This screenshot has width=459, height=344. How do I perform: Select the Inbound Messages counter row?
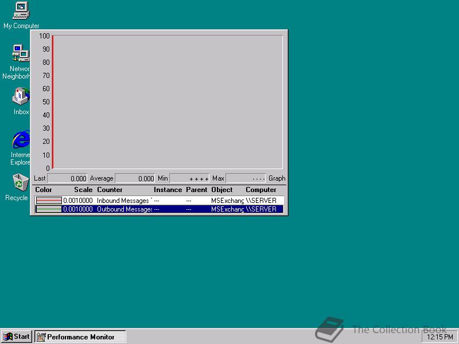[160, 200]
